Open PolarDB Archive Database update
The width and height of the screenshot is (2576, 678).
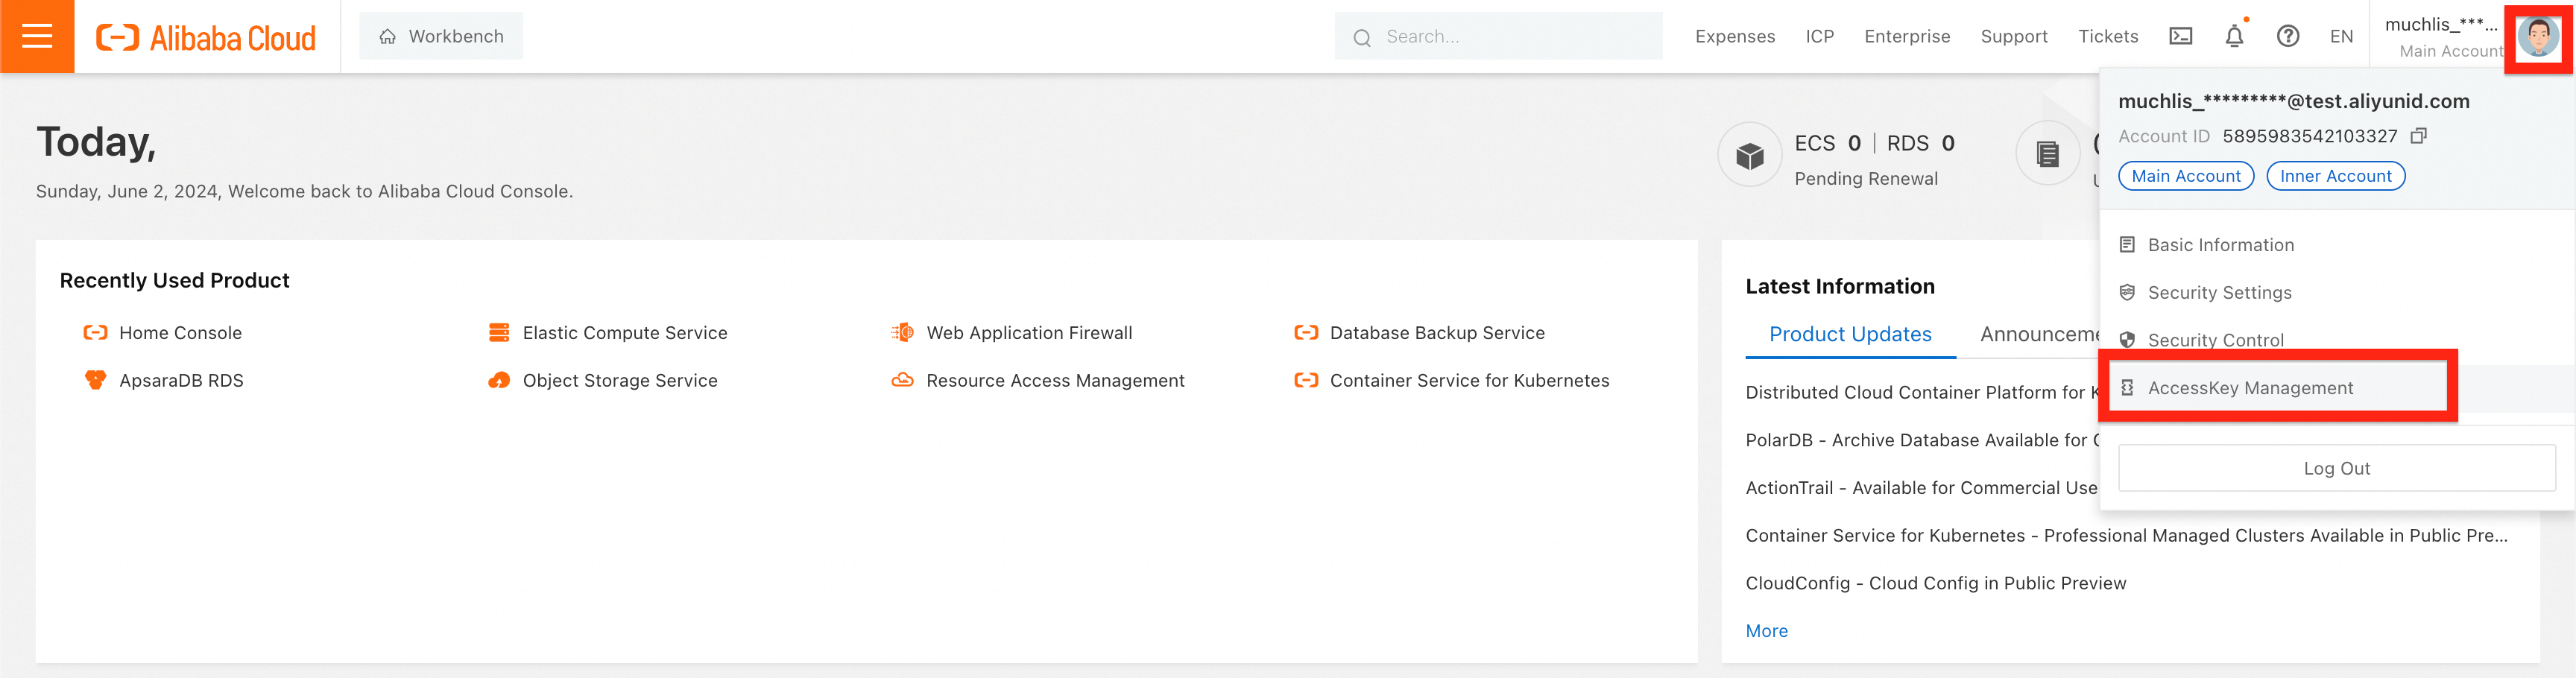[1922, 441]
